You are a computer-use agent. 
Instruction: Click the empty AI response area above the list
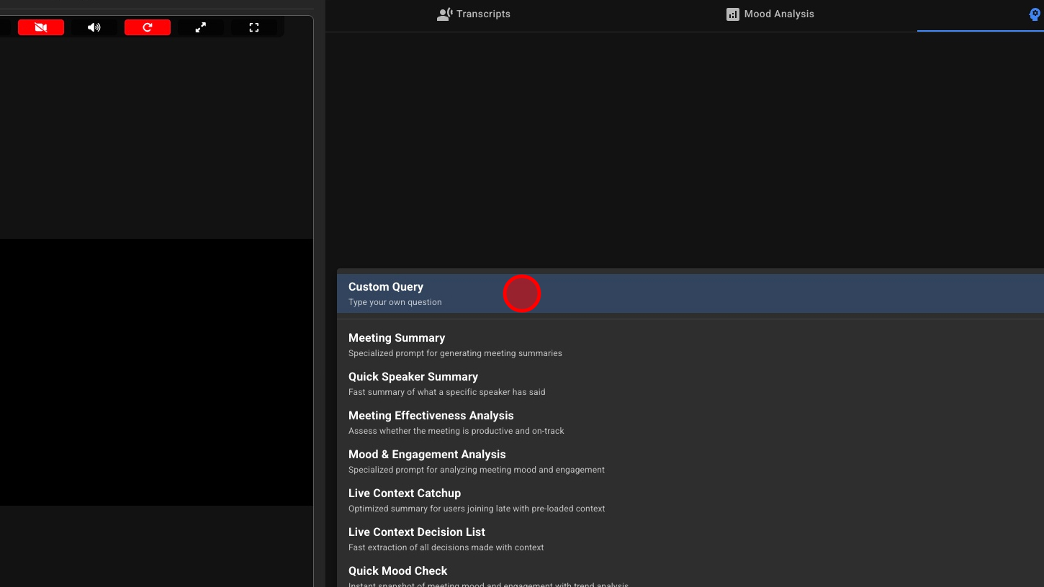pos(684,144)
